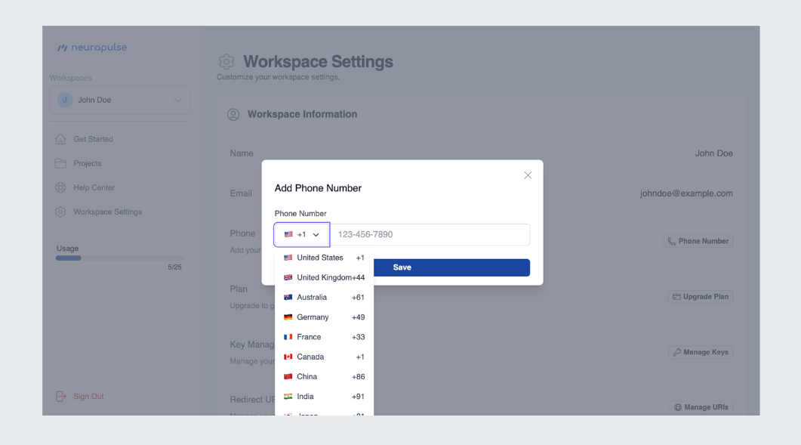Click the gear icon beside page title
Screen dimensions: 801x445
226,62
